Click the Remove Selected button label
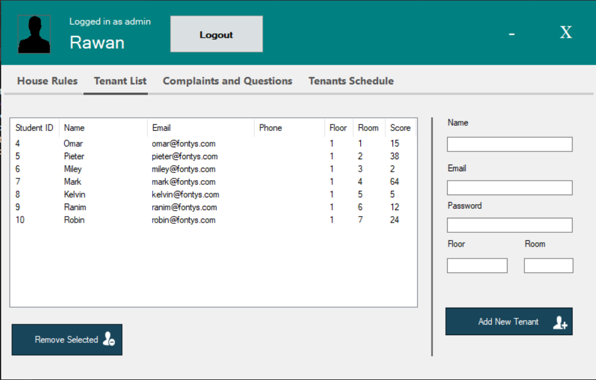 (x=66, y=339)
